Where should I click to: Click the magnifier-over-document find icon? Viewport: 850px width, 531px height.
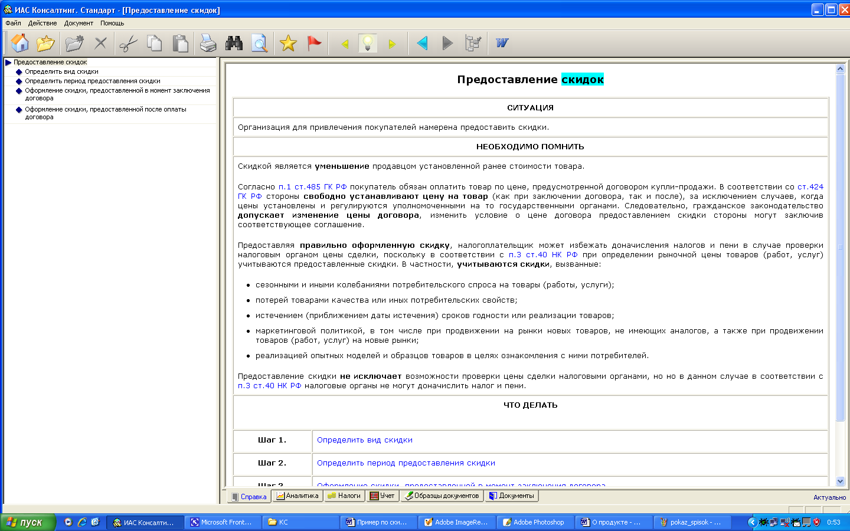pos(260,43)
